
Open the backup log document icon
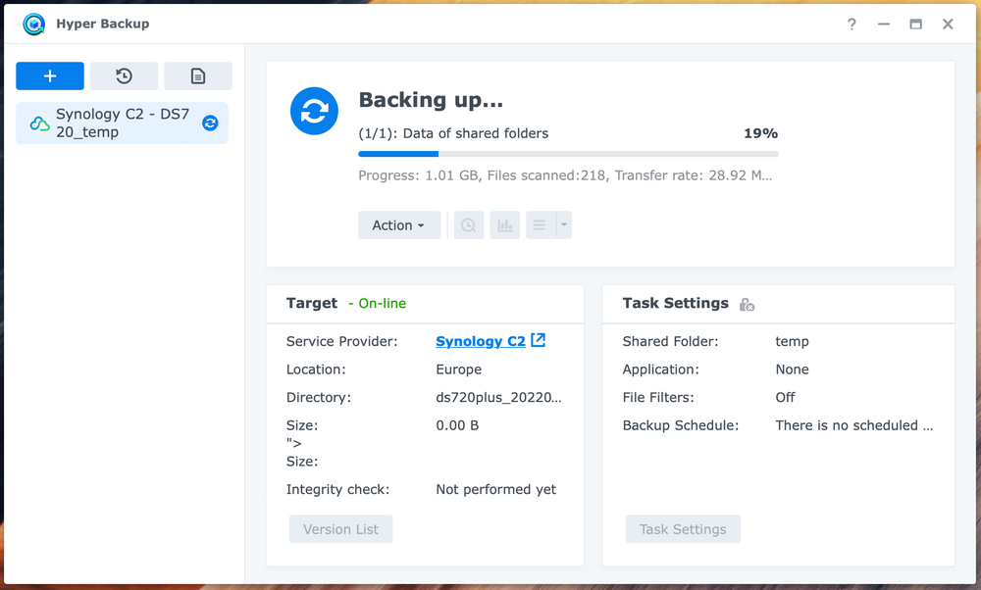pyautogui.click(x=198, y=75)
